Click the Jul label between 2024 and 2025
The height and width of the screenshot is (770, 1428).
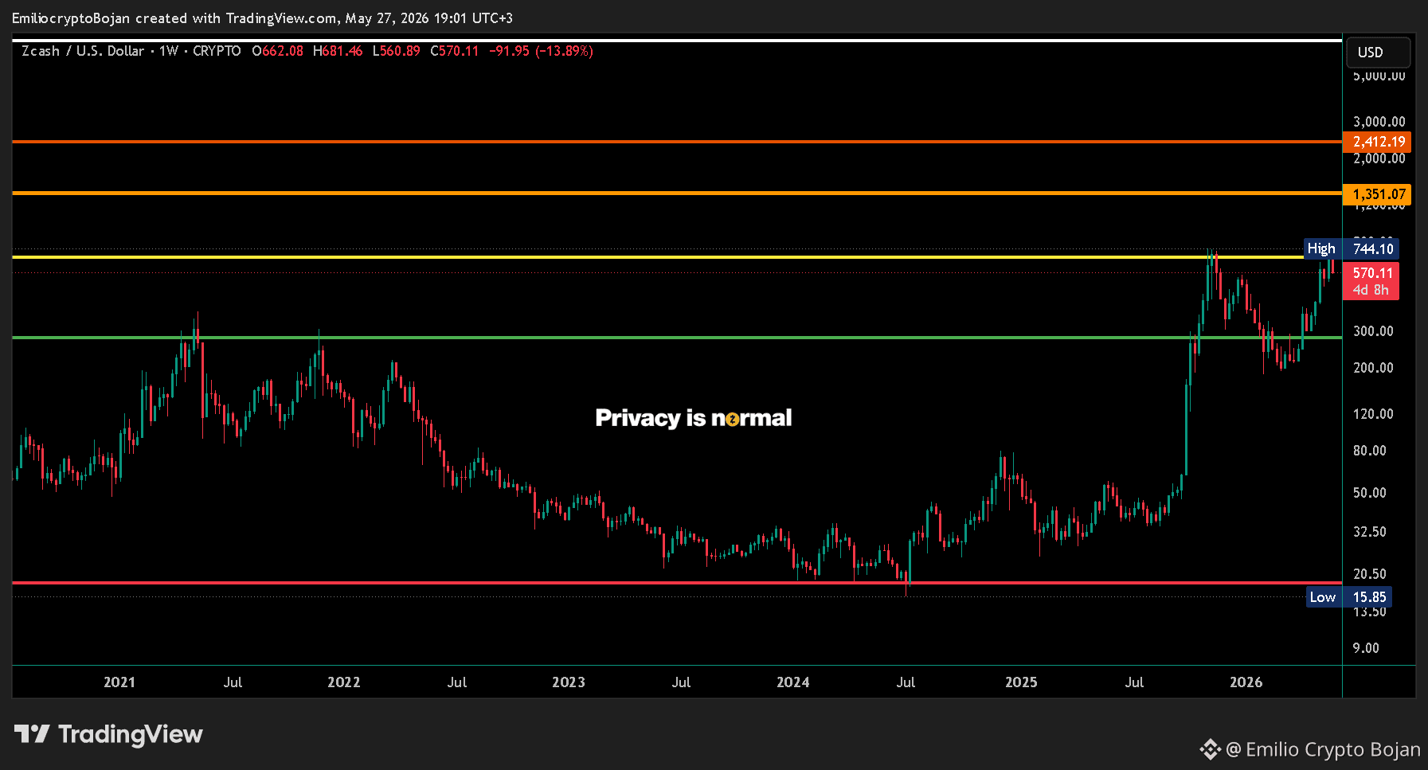point(906,682)
